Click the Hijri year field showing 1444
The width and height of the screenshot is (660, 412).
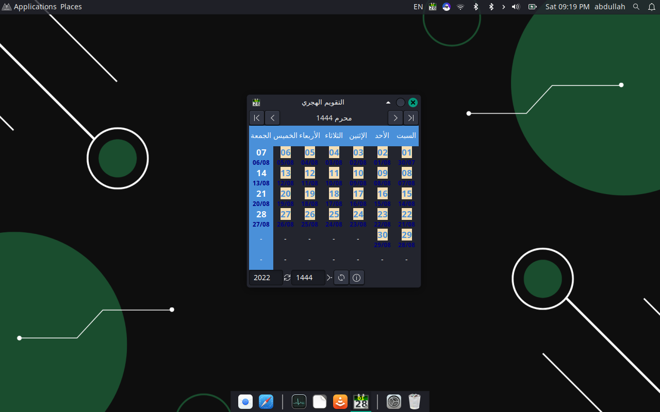click(308, 278)
